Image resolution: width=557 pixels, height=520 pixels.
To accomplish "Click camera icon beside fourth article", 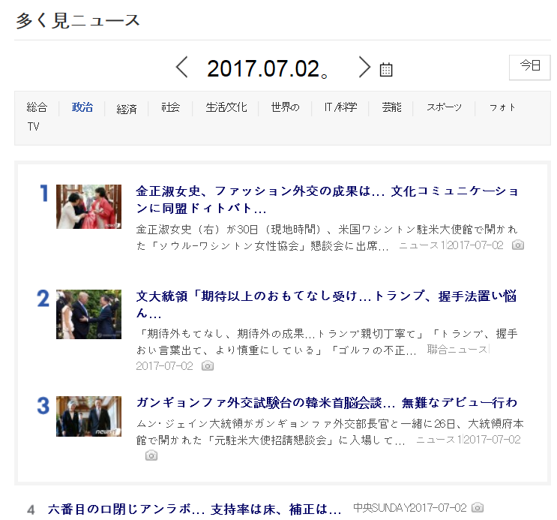I will (478, 508).
